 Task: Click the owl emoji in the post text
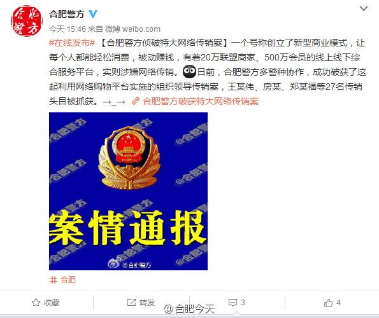click(x=189, y=71)
